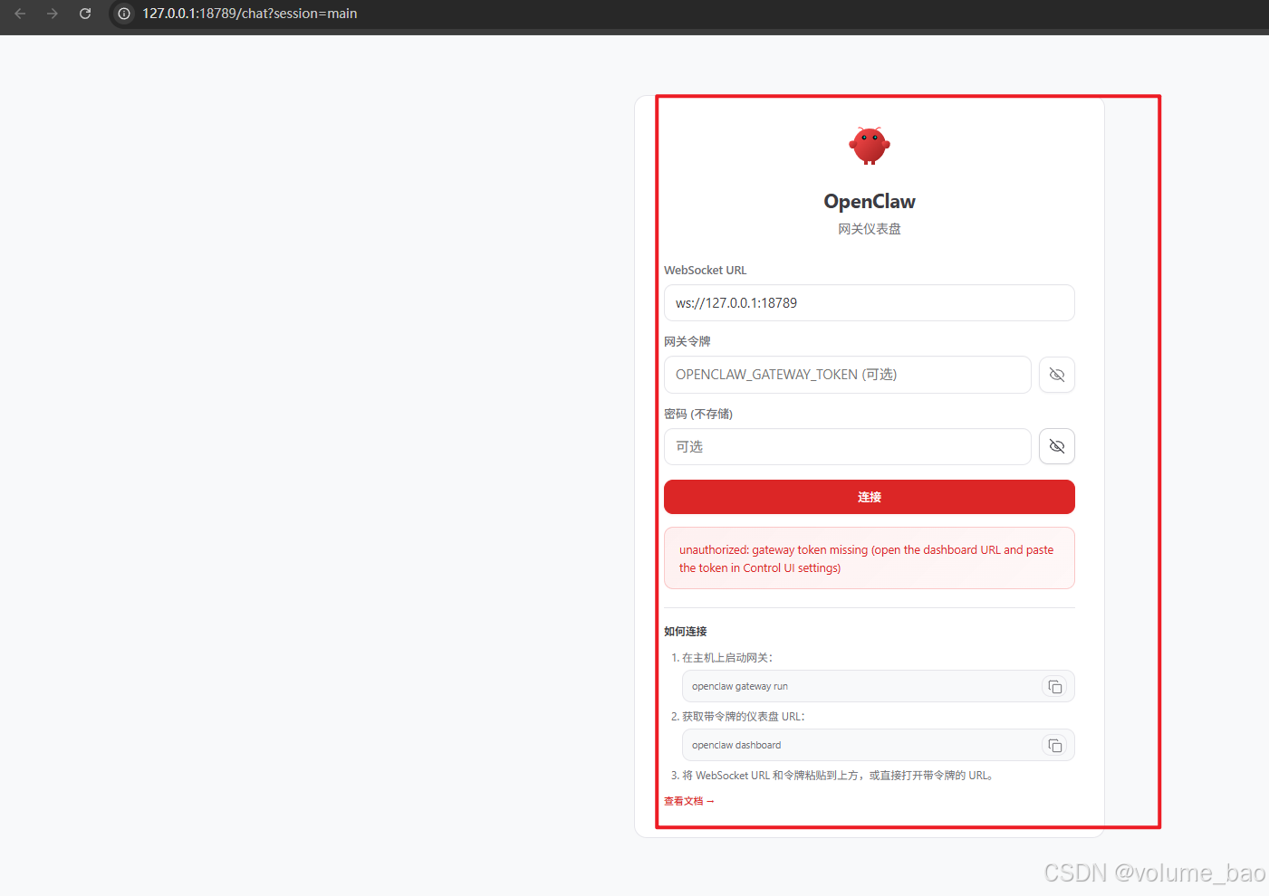Click the OpenClaw heading text

pyautogui.click(x=870, y=202)
